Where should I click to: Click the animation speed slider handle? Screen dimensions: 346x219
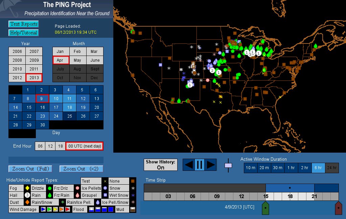228,165
